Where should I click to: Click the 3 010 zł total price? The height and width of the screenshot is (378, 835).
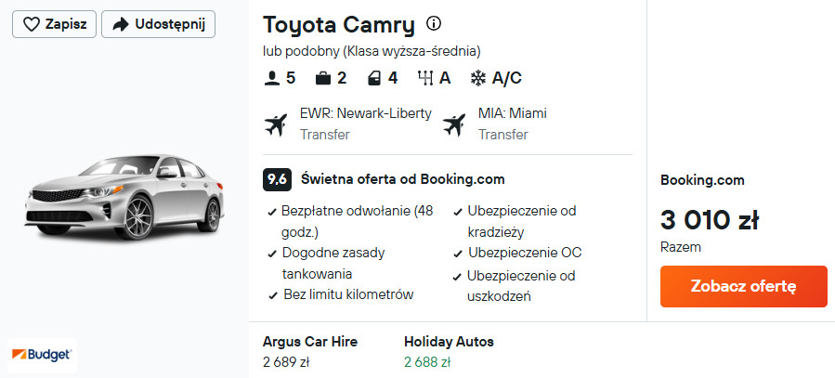tap(710, 221)
